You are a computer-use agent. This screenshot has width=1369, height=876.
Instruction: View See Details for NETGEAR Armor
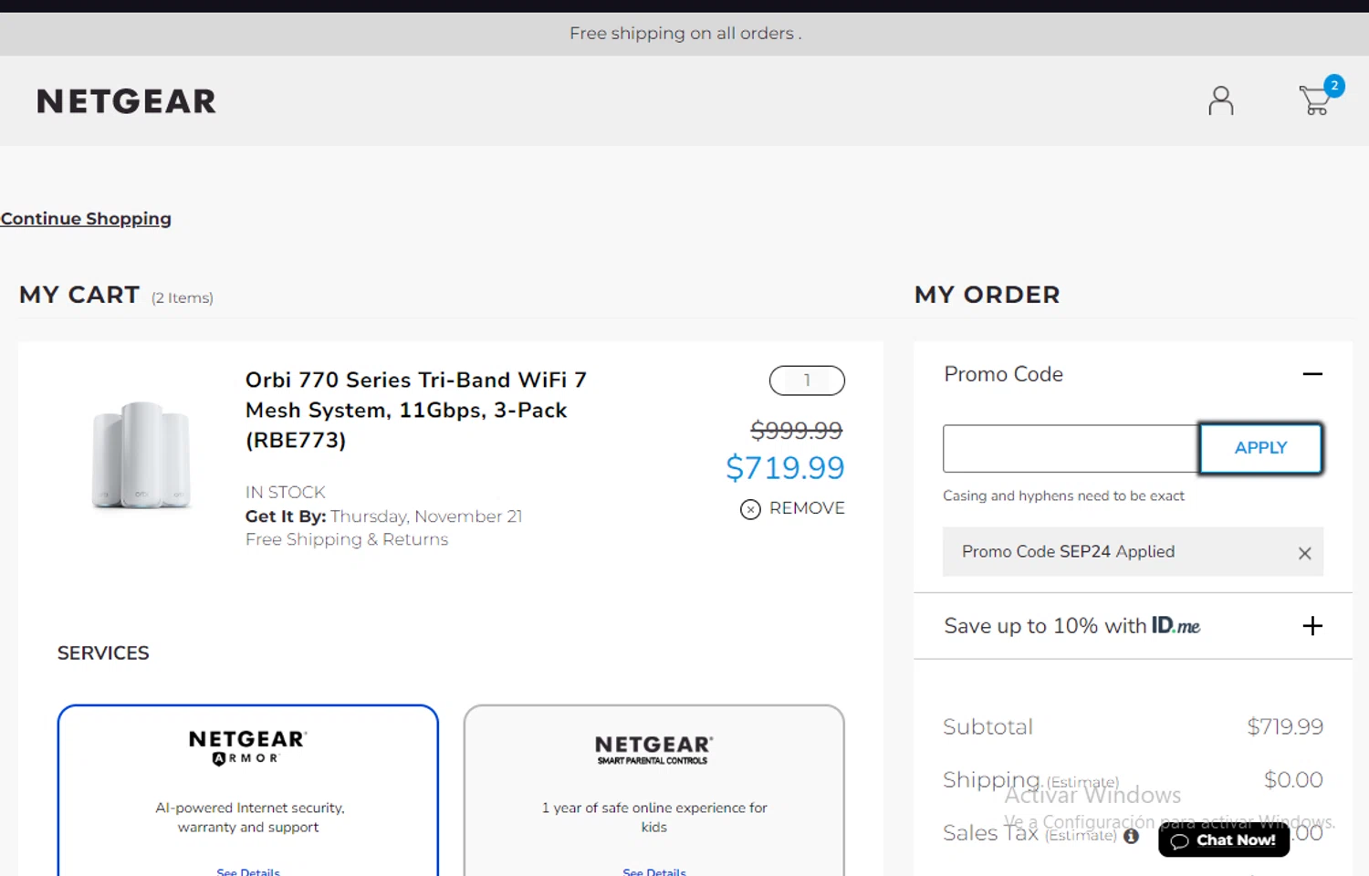pyautogui.click(x=248, y=871)
